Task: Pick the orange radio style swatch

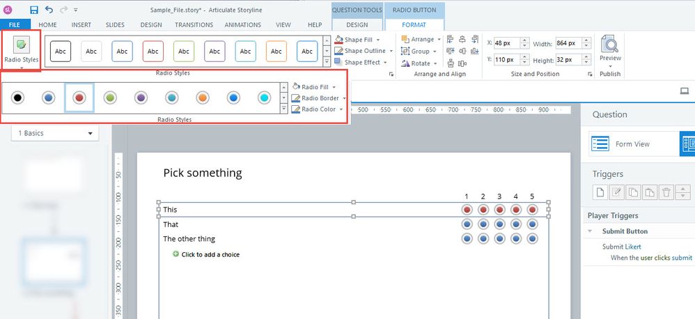Action: tap(203, 98)
